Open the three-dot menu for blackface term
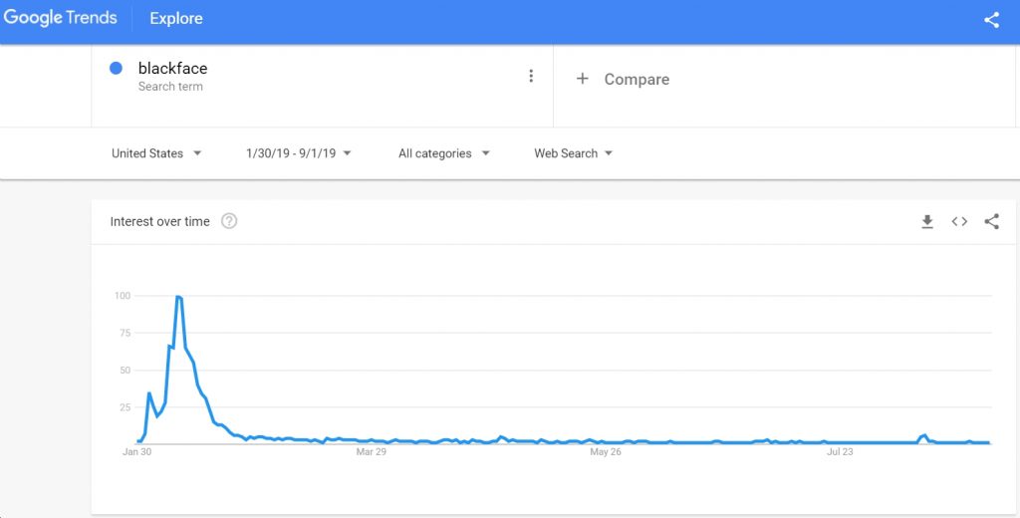Screen dimensions: 1020x518 coord(531,76)
